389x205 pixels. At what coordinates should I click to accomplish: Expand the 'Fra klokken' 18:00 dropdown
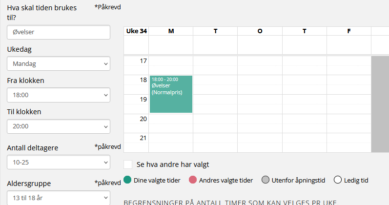(x=59, y=95)
